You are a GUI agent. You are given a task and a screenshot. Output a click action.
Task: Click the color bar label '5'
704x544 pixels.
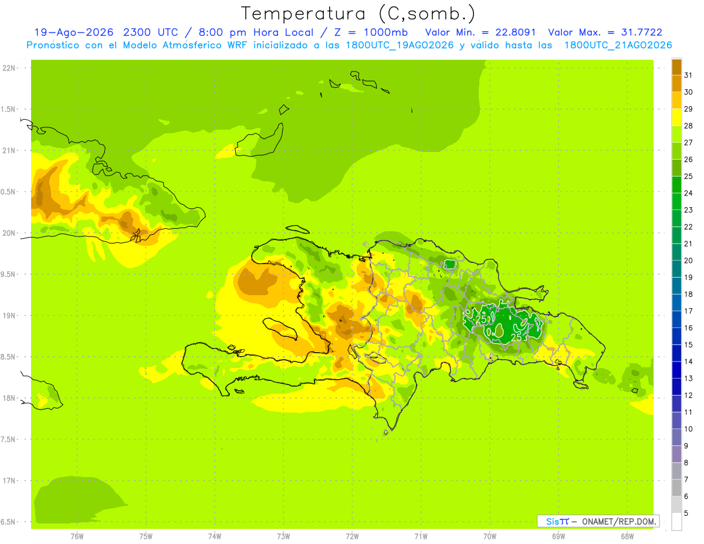tap(686, 513)
